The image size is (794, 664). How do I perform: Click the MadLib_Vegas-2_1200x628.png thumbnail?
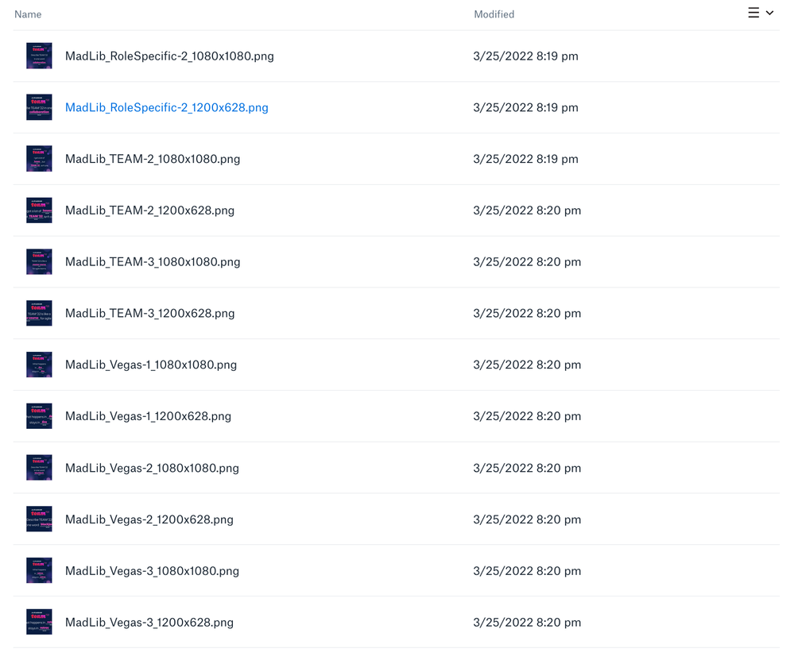point(38,519)
